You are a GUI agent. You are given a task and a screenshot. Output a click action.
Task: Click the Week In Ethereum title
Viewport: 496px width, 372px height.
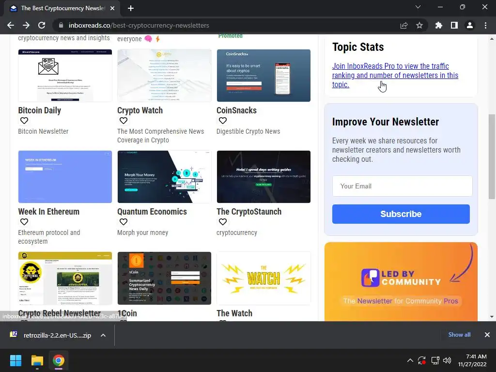click(49, 212)
